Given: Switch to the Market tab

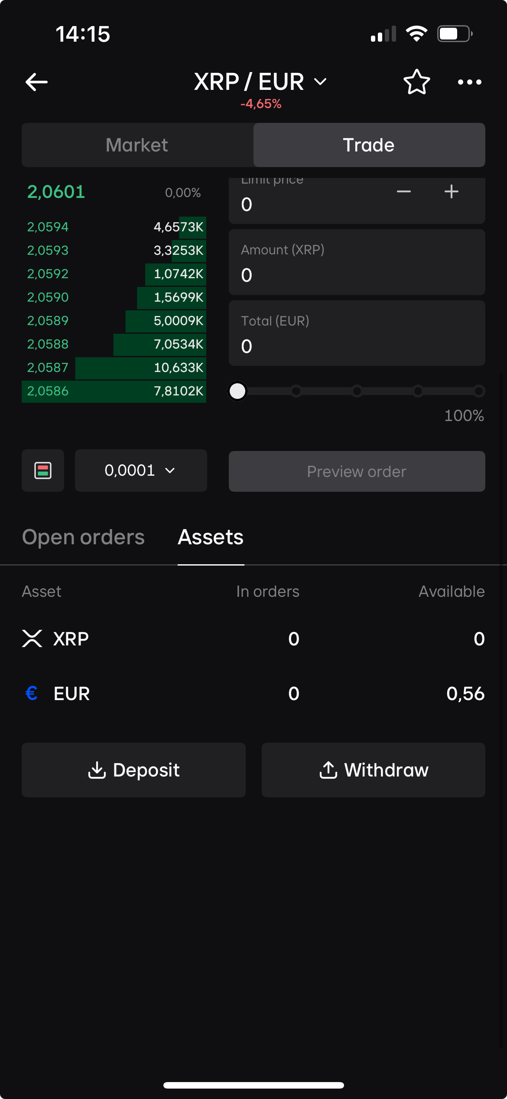Looking at the screenshot, I should click(137, 145).
